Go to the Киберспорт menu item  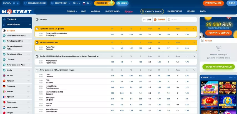click(175, 12)
